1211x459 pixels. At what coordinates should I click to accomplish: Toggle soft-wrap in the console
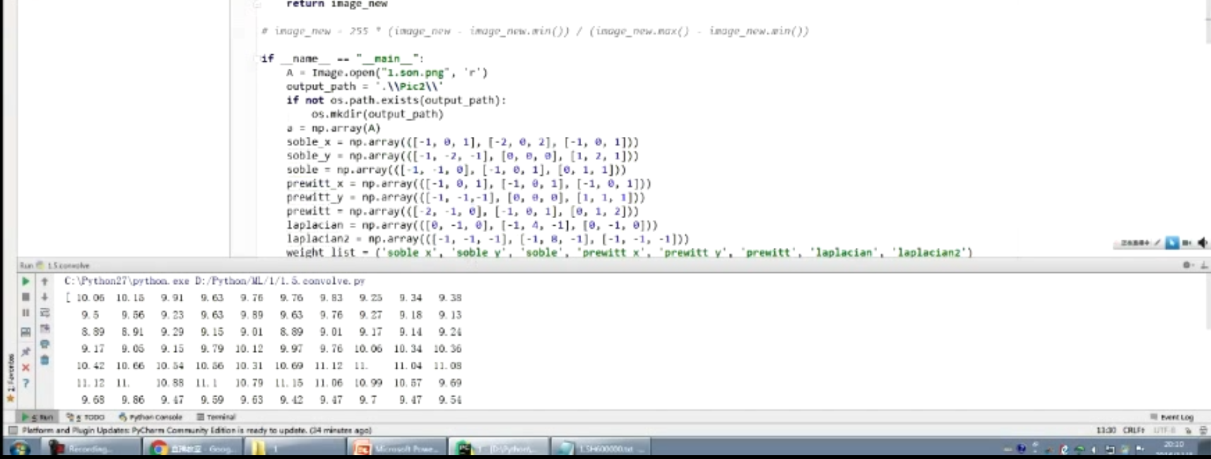click(x=45, y=313)
